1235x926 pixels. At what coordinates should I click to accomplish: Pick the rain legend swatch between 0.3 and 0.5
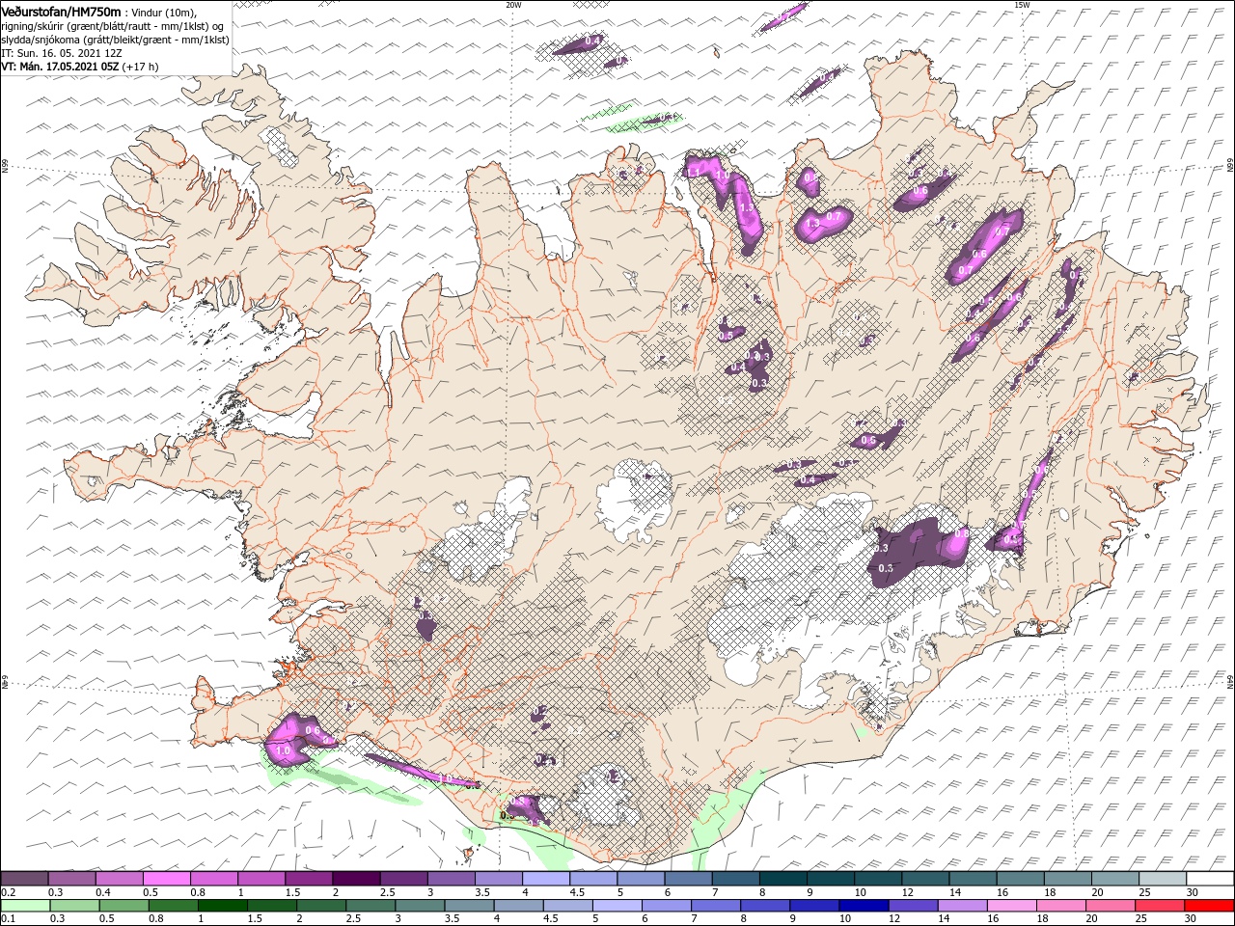tap(74, 906)
